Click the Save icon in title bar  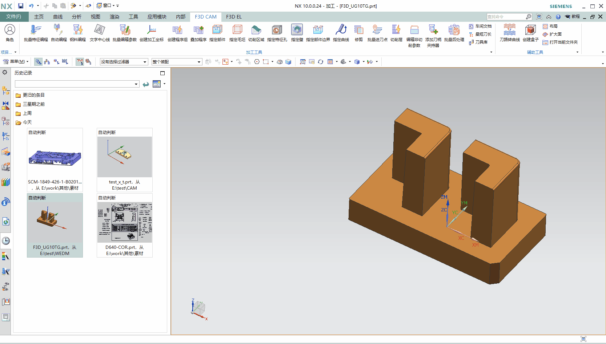click(x=21, y=6)
